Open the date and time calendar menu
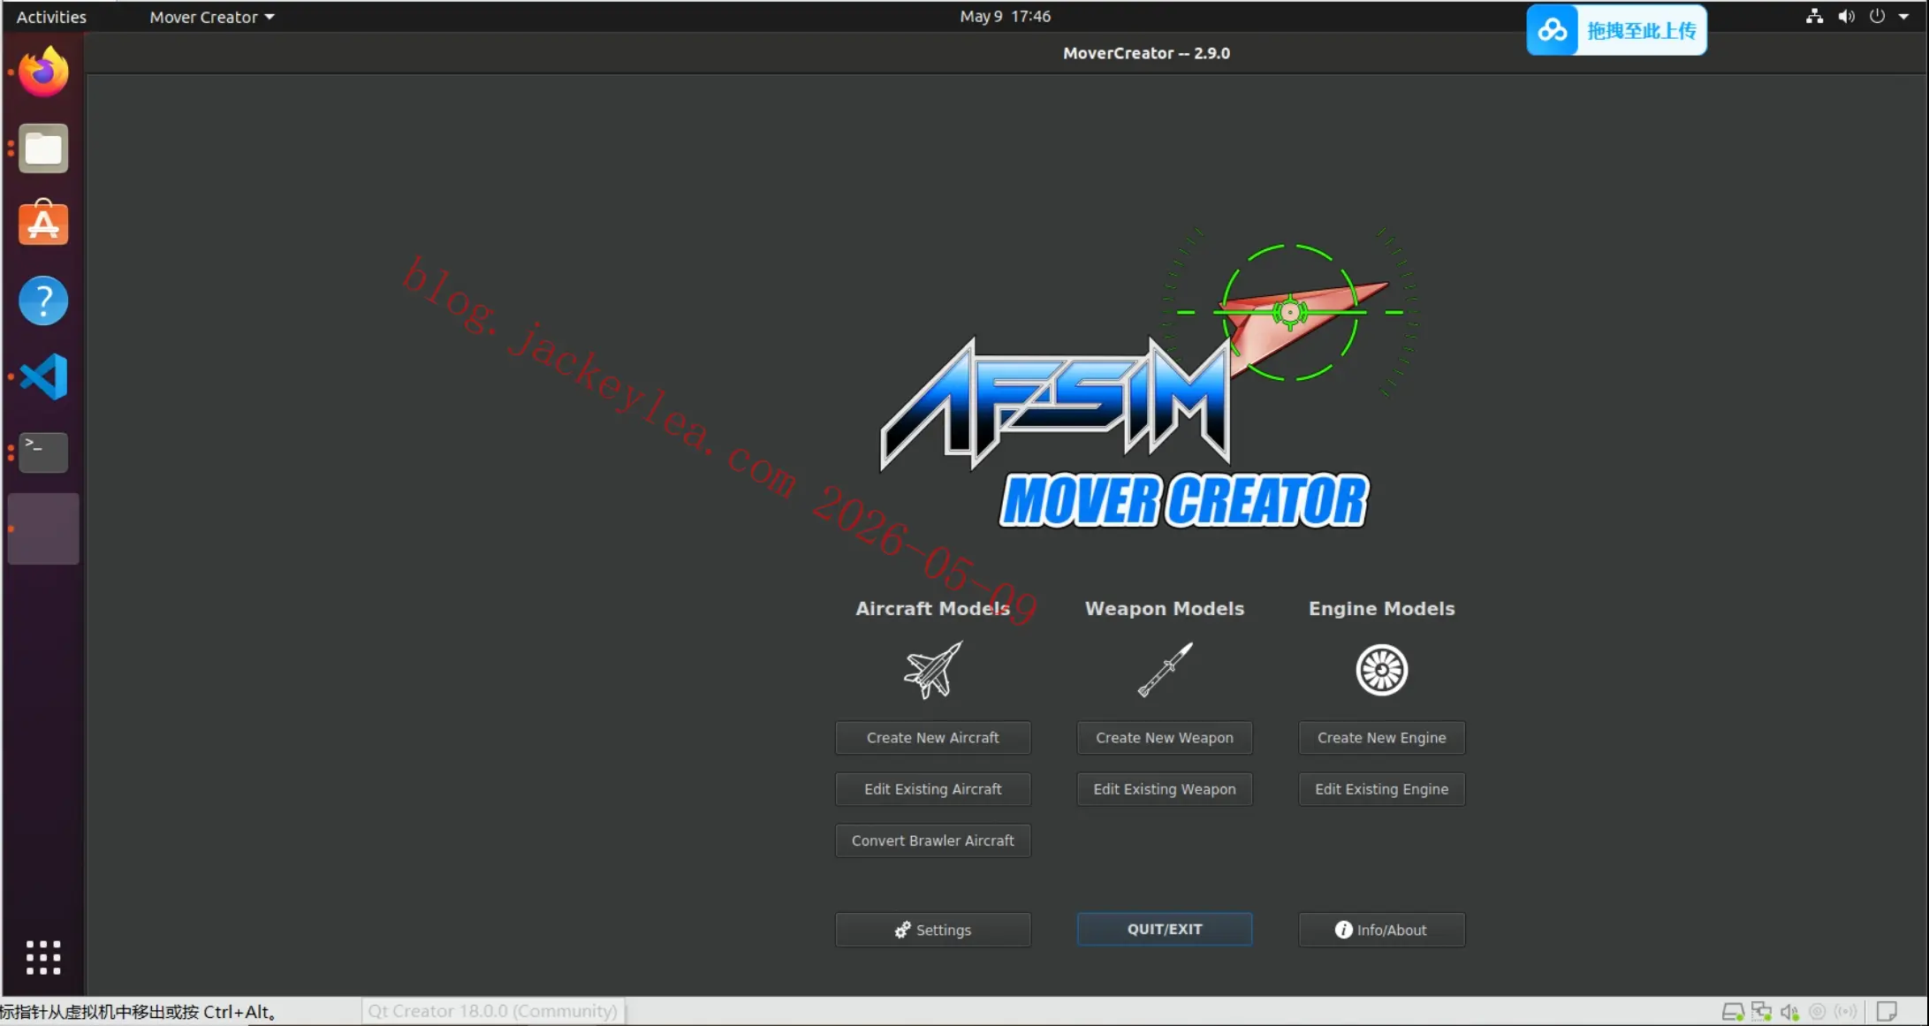Screen dimensions: 1929x1026 [1005, 16]
